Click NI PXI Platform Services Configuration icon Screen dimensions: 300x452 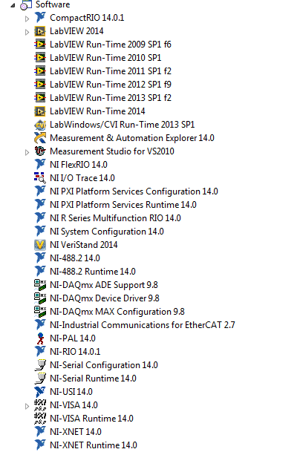point(40,191)
